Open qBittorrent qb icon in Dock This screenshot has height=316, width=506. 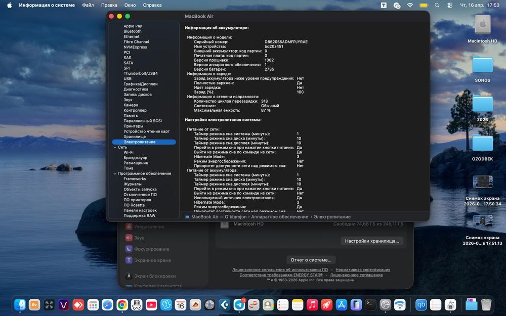coord(421,305)
